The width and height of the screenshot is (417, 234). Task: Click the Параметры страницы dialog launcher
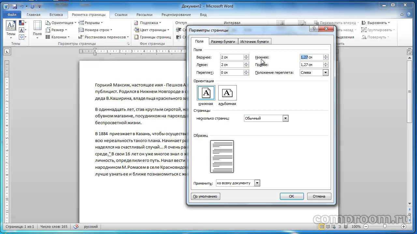point(128,44)
